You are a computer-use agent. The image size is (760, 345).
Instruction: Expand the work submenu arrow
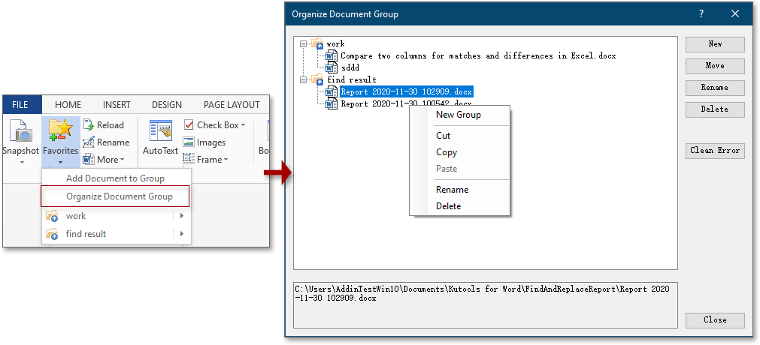tap(182, 216)
